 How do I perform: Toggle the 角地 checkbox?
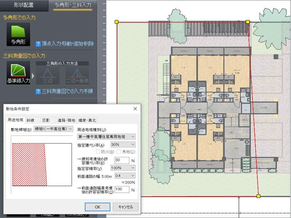pos(119,152)
